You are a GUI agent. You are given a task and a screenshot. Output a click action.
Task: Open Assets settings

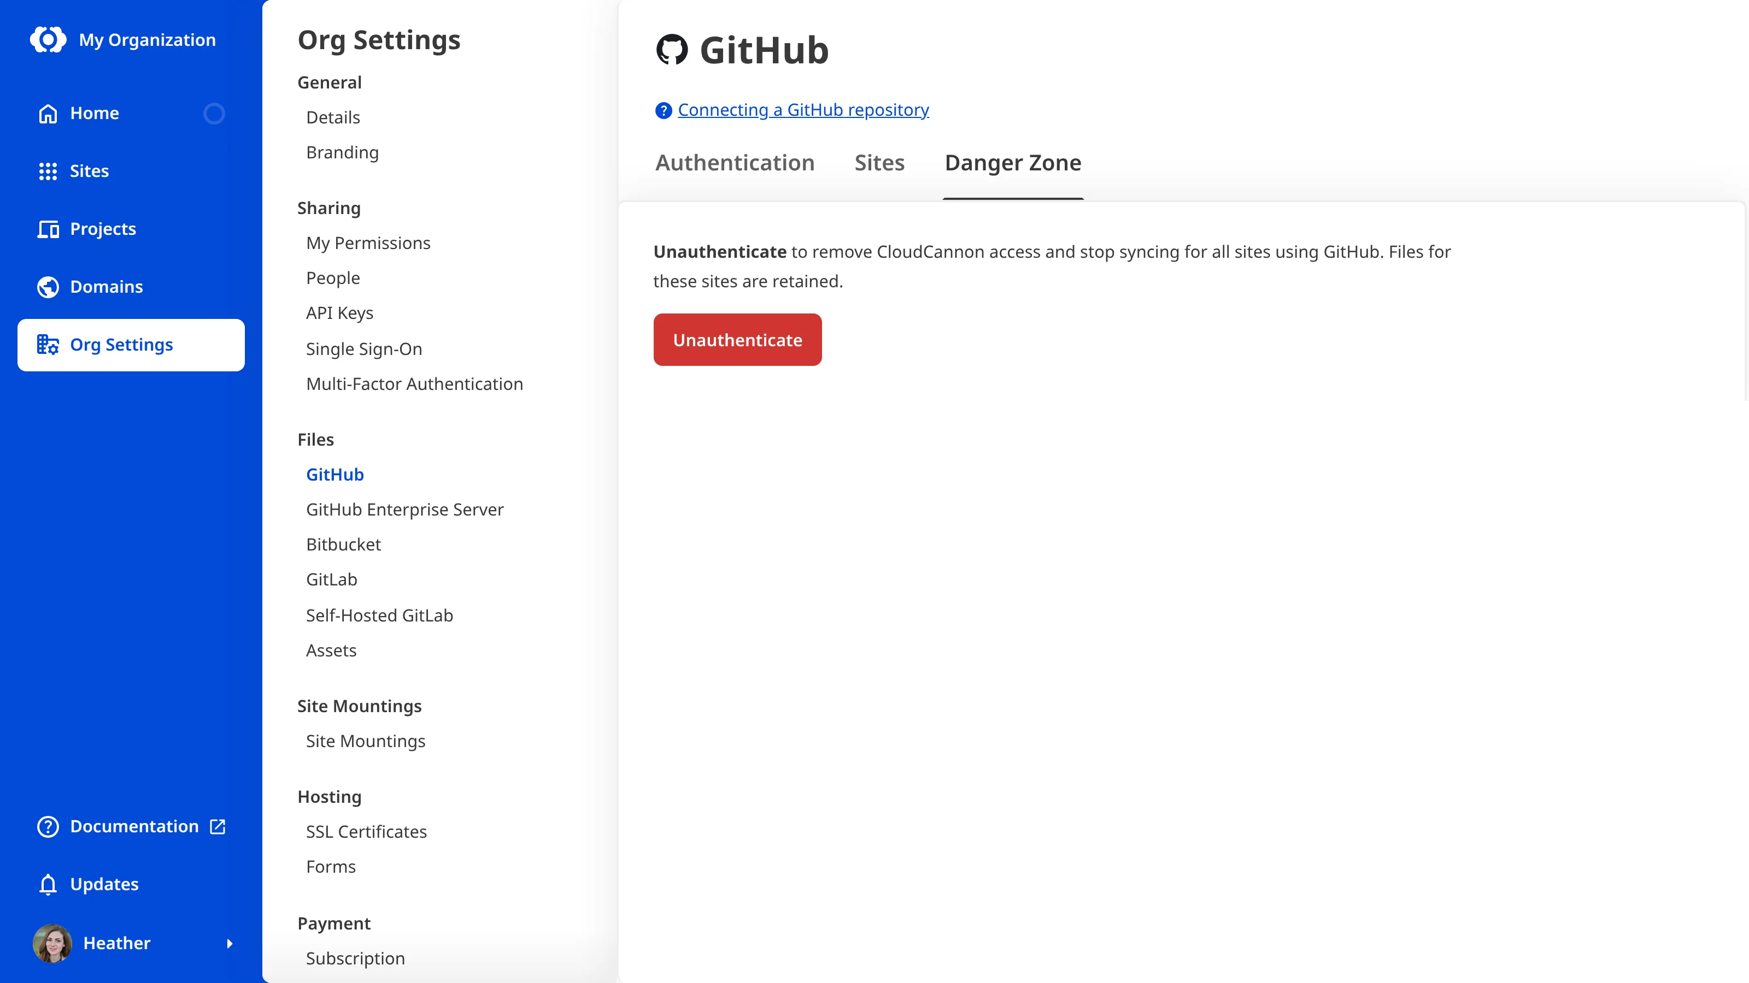tap(331, 650)
